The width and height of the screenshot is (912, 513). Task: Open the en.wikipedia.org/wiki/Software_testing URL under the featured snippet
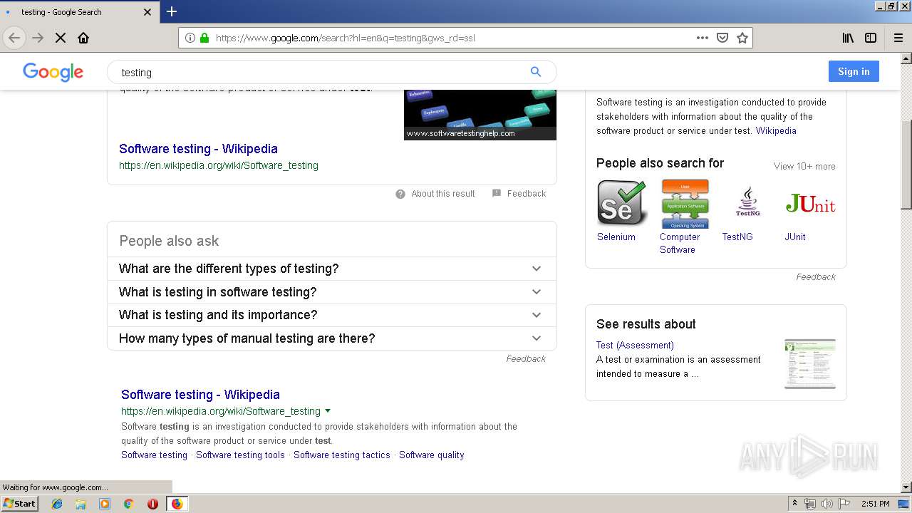219,165
